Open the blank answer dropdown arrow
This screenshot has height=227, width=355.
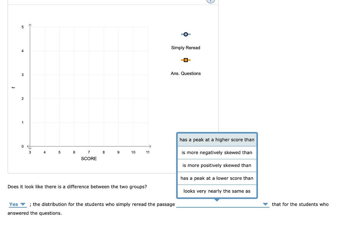coord(266,204)
